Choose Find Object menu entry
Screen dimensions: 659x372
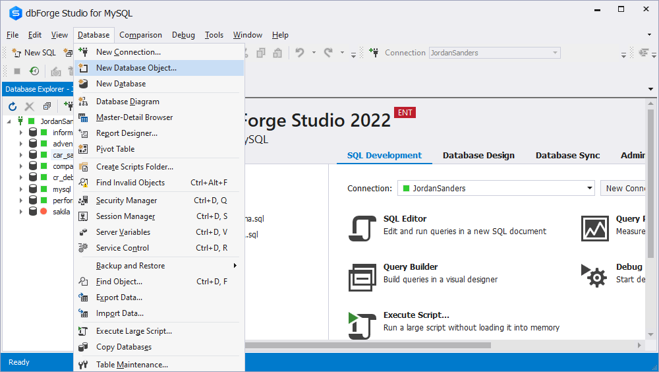(159, 282)
